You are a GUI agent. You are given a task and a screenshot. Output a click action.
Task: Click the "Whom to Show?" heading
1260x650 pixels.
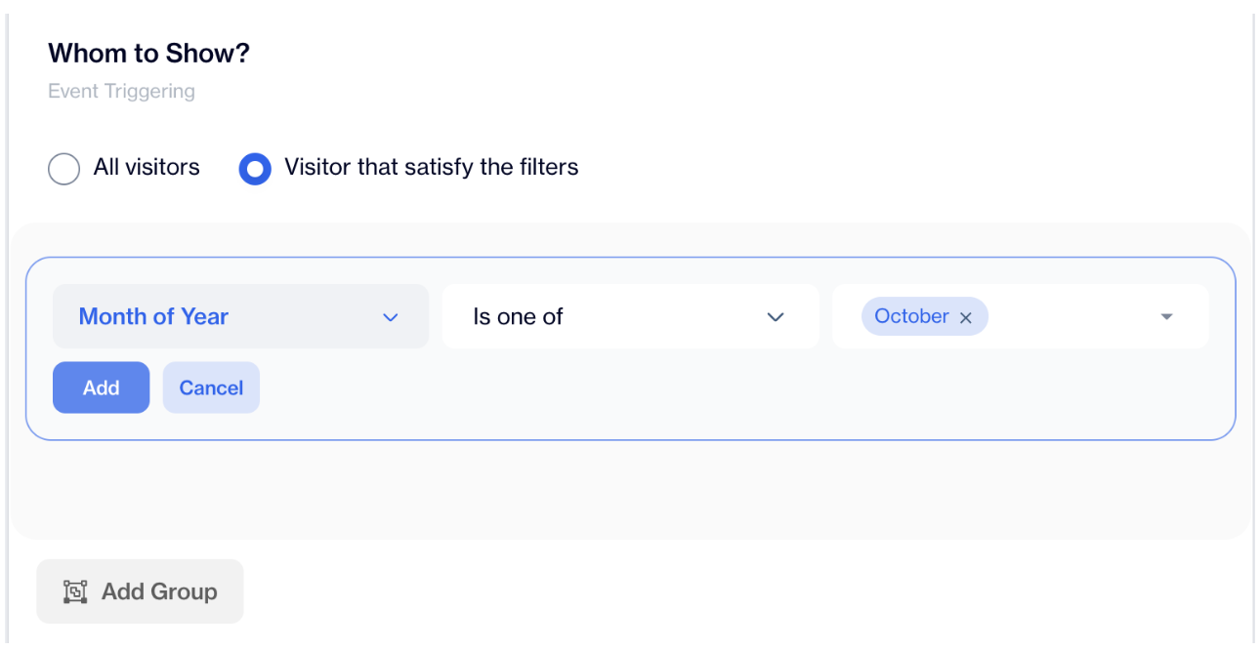[149, 53]
